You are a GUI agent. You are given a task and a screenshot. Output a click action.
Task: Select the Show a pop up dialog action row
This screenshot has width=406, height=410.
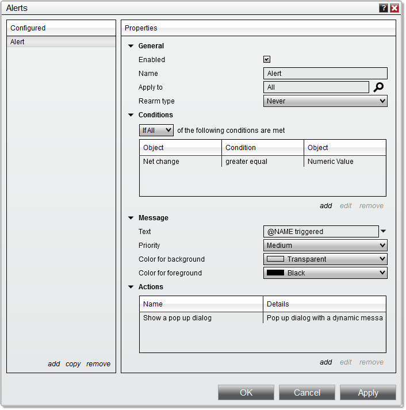click(x=262, y=318)
